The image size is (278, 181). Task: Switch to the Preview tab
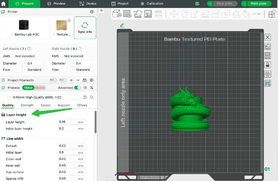pyautogui.click(x=56, y=4)
